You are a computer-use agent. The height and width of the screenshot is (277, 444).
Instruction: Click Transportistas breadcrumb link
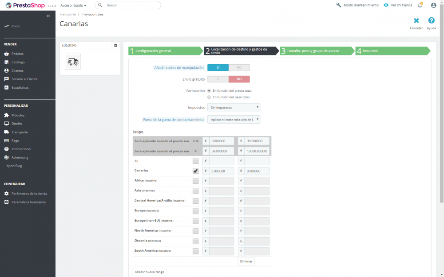[x=93, y=14]
